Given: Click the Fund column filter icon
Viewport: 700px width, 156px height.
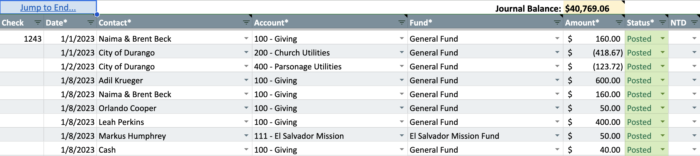Looking at the screenshot, I should coord(557,23).
